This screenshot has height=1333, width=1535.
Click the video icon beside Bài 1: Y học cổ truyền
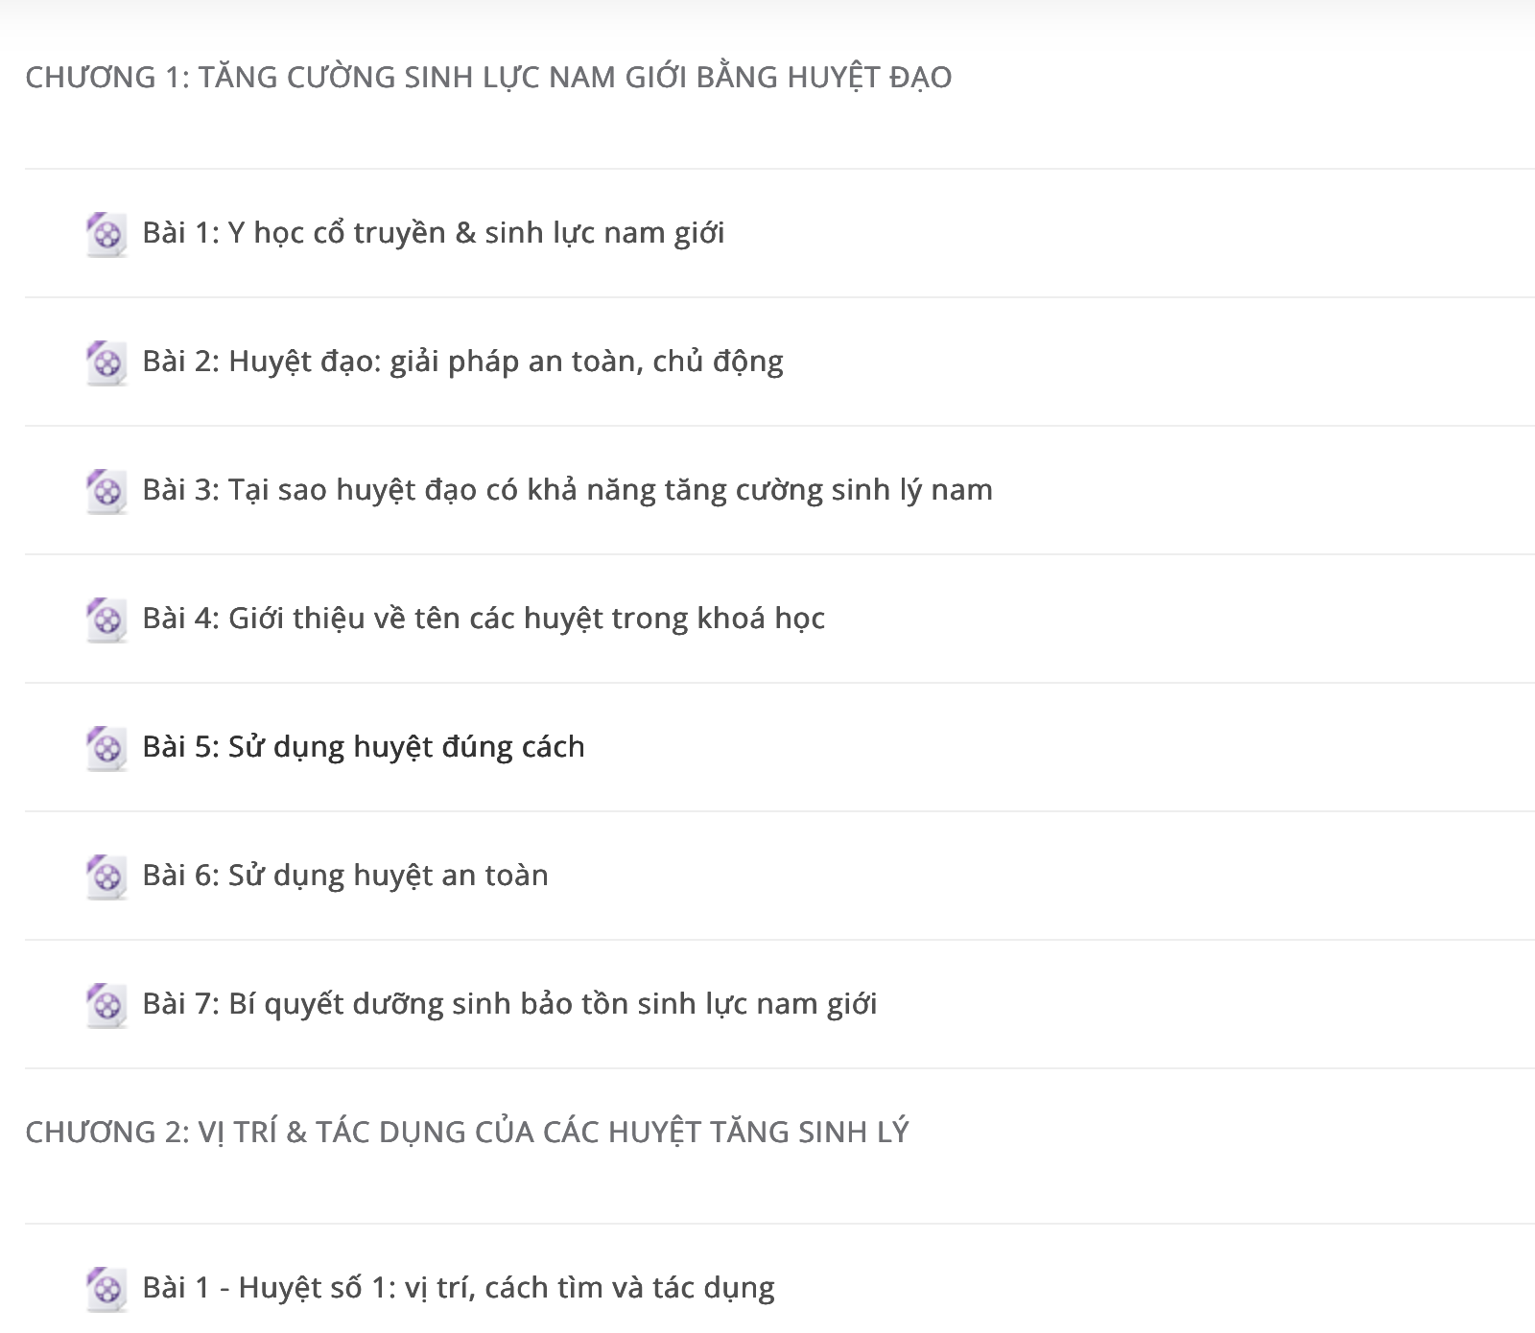106,234
